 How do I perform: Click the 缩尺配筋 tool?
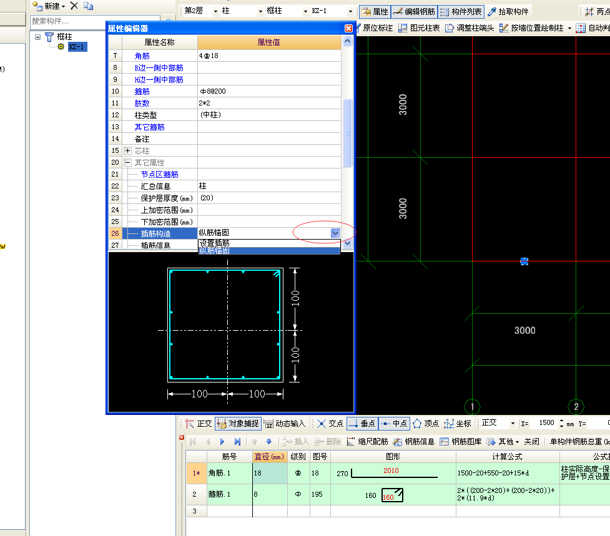368,442
